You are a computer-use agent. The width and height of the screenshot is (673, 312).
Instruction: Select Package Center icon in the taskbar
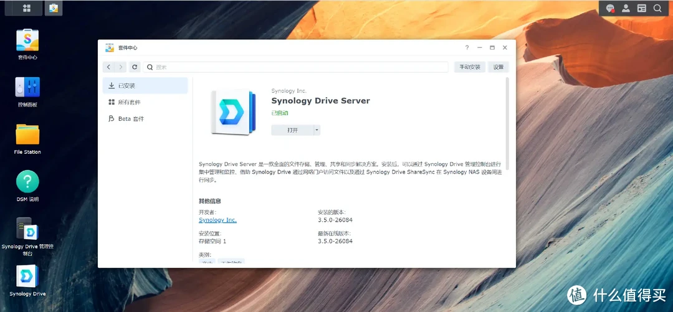(x=54, y=7)
